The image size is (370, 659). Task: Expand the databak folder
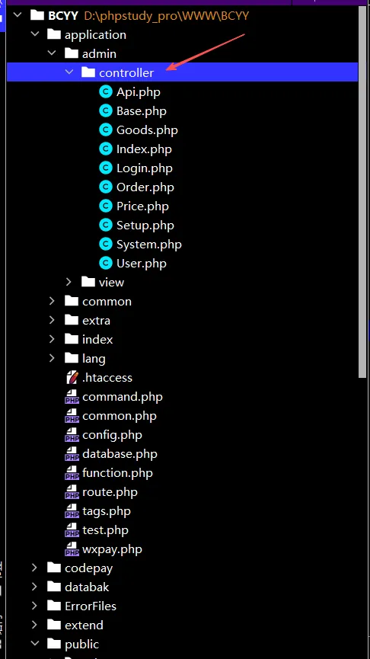point(34,587)
